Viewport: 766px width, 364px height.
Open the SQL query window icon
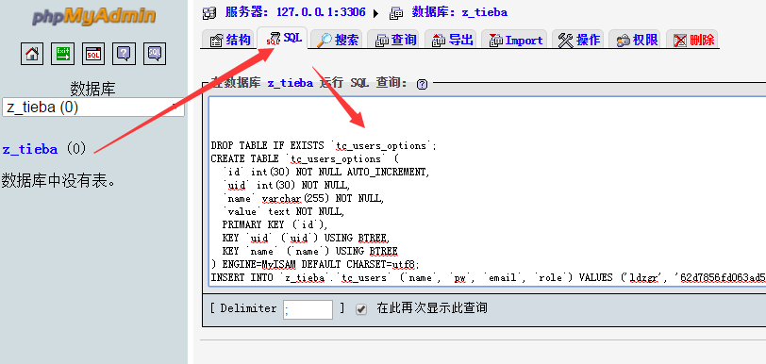(93, 54)
